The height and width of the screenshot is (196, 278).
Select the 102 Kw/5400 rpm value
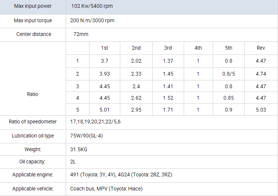coord(92,6)
